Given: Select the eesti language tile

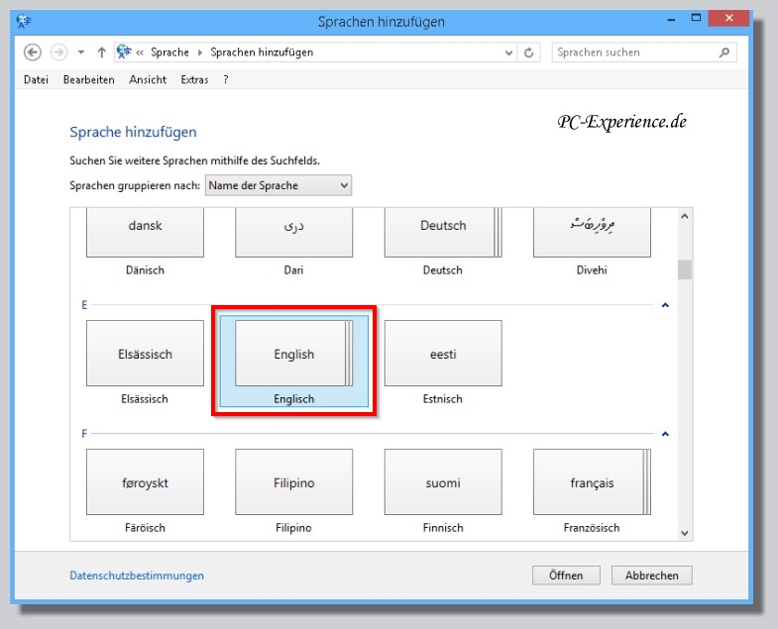Looking at the screenshot, I should tap(443, 354).
